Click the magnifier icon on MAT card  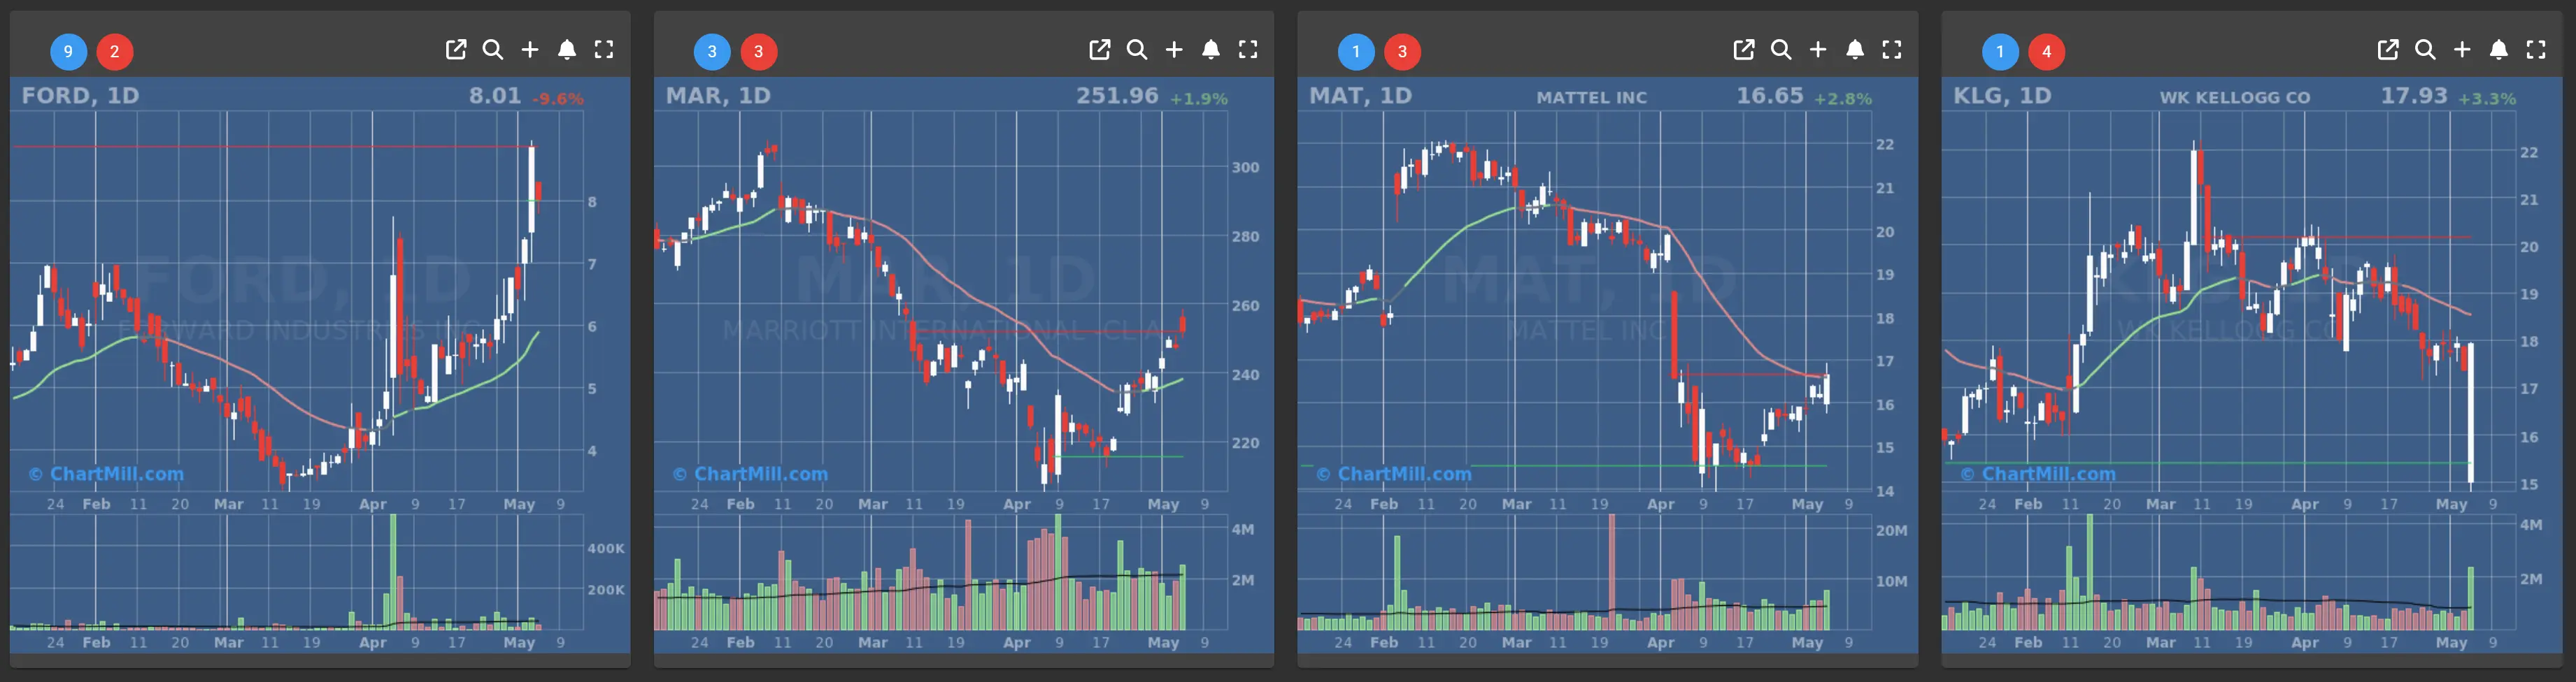pos(1781,49)
